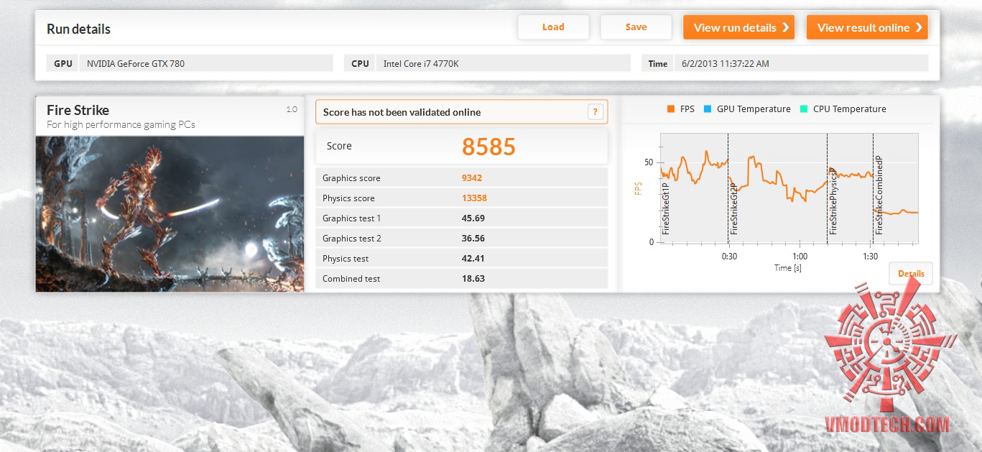Click the For high performance gaming PCs subtitle

coord(121,125)
